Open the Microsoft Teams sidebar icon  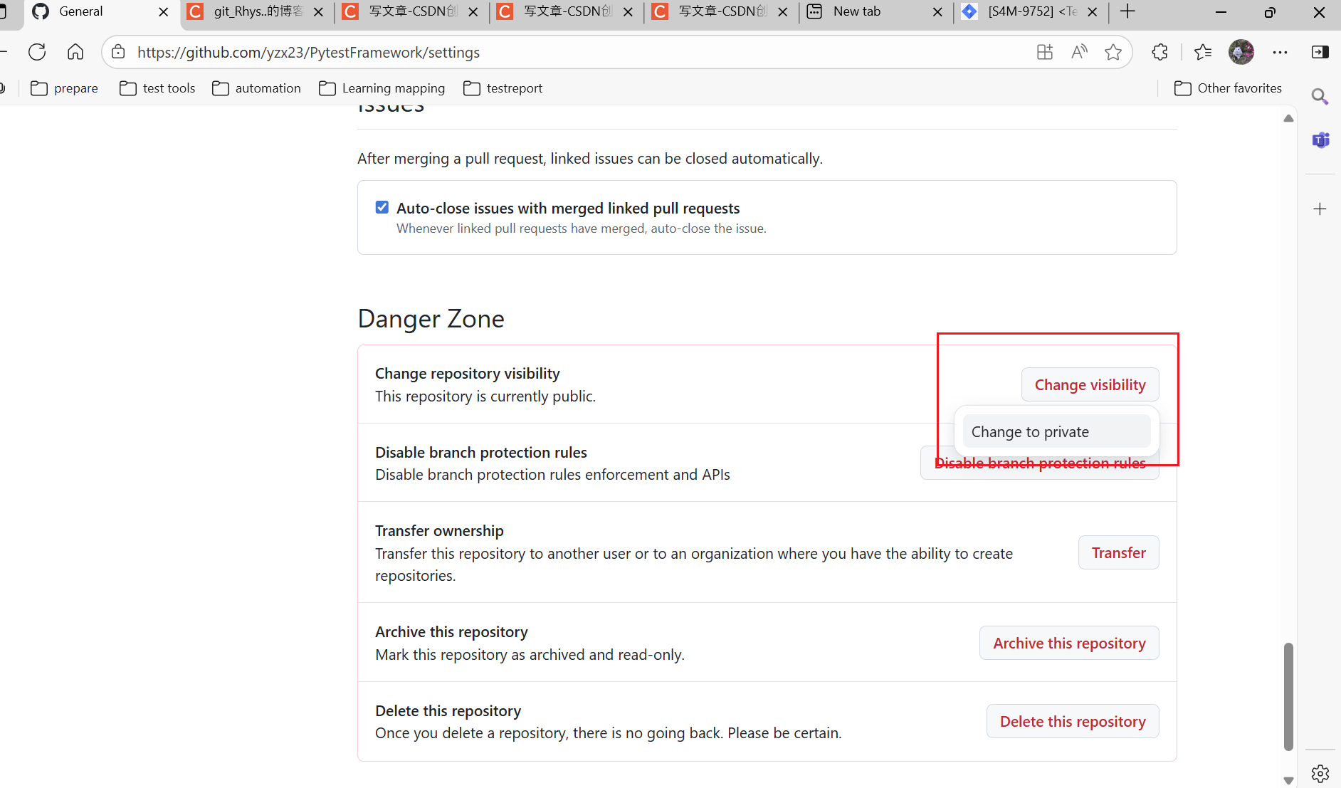(x=1320, y=140)
